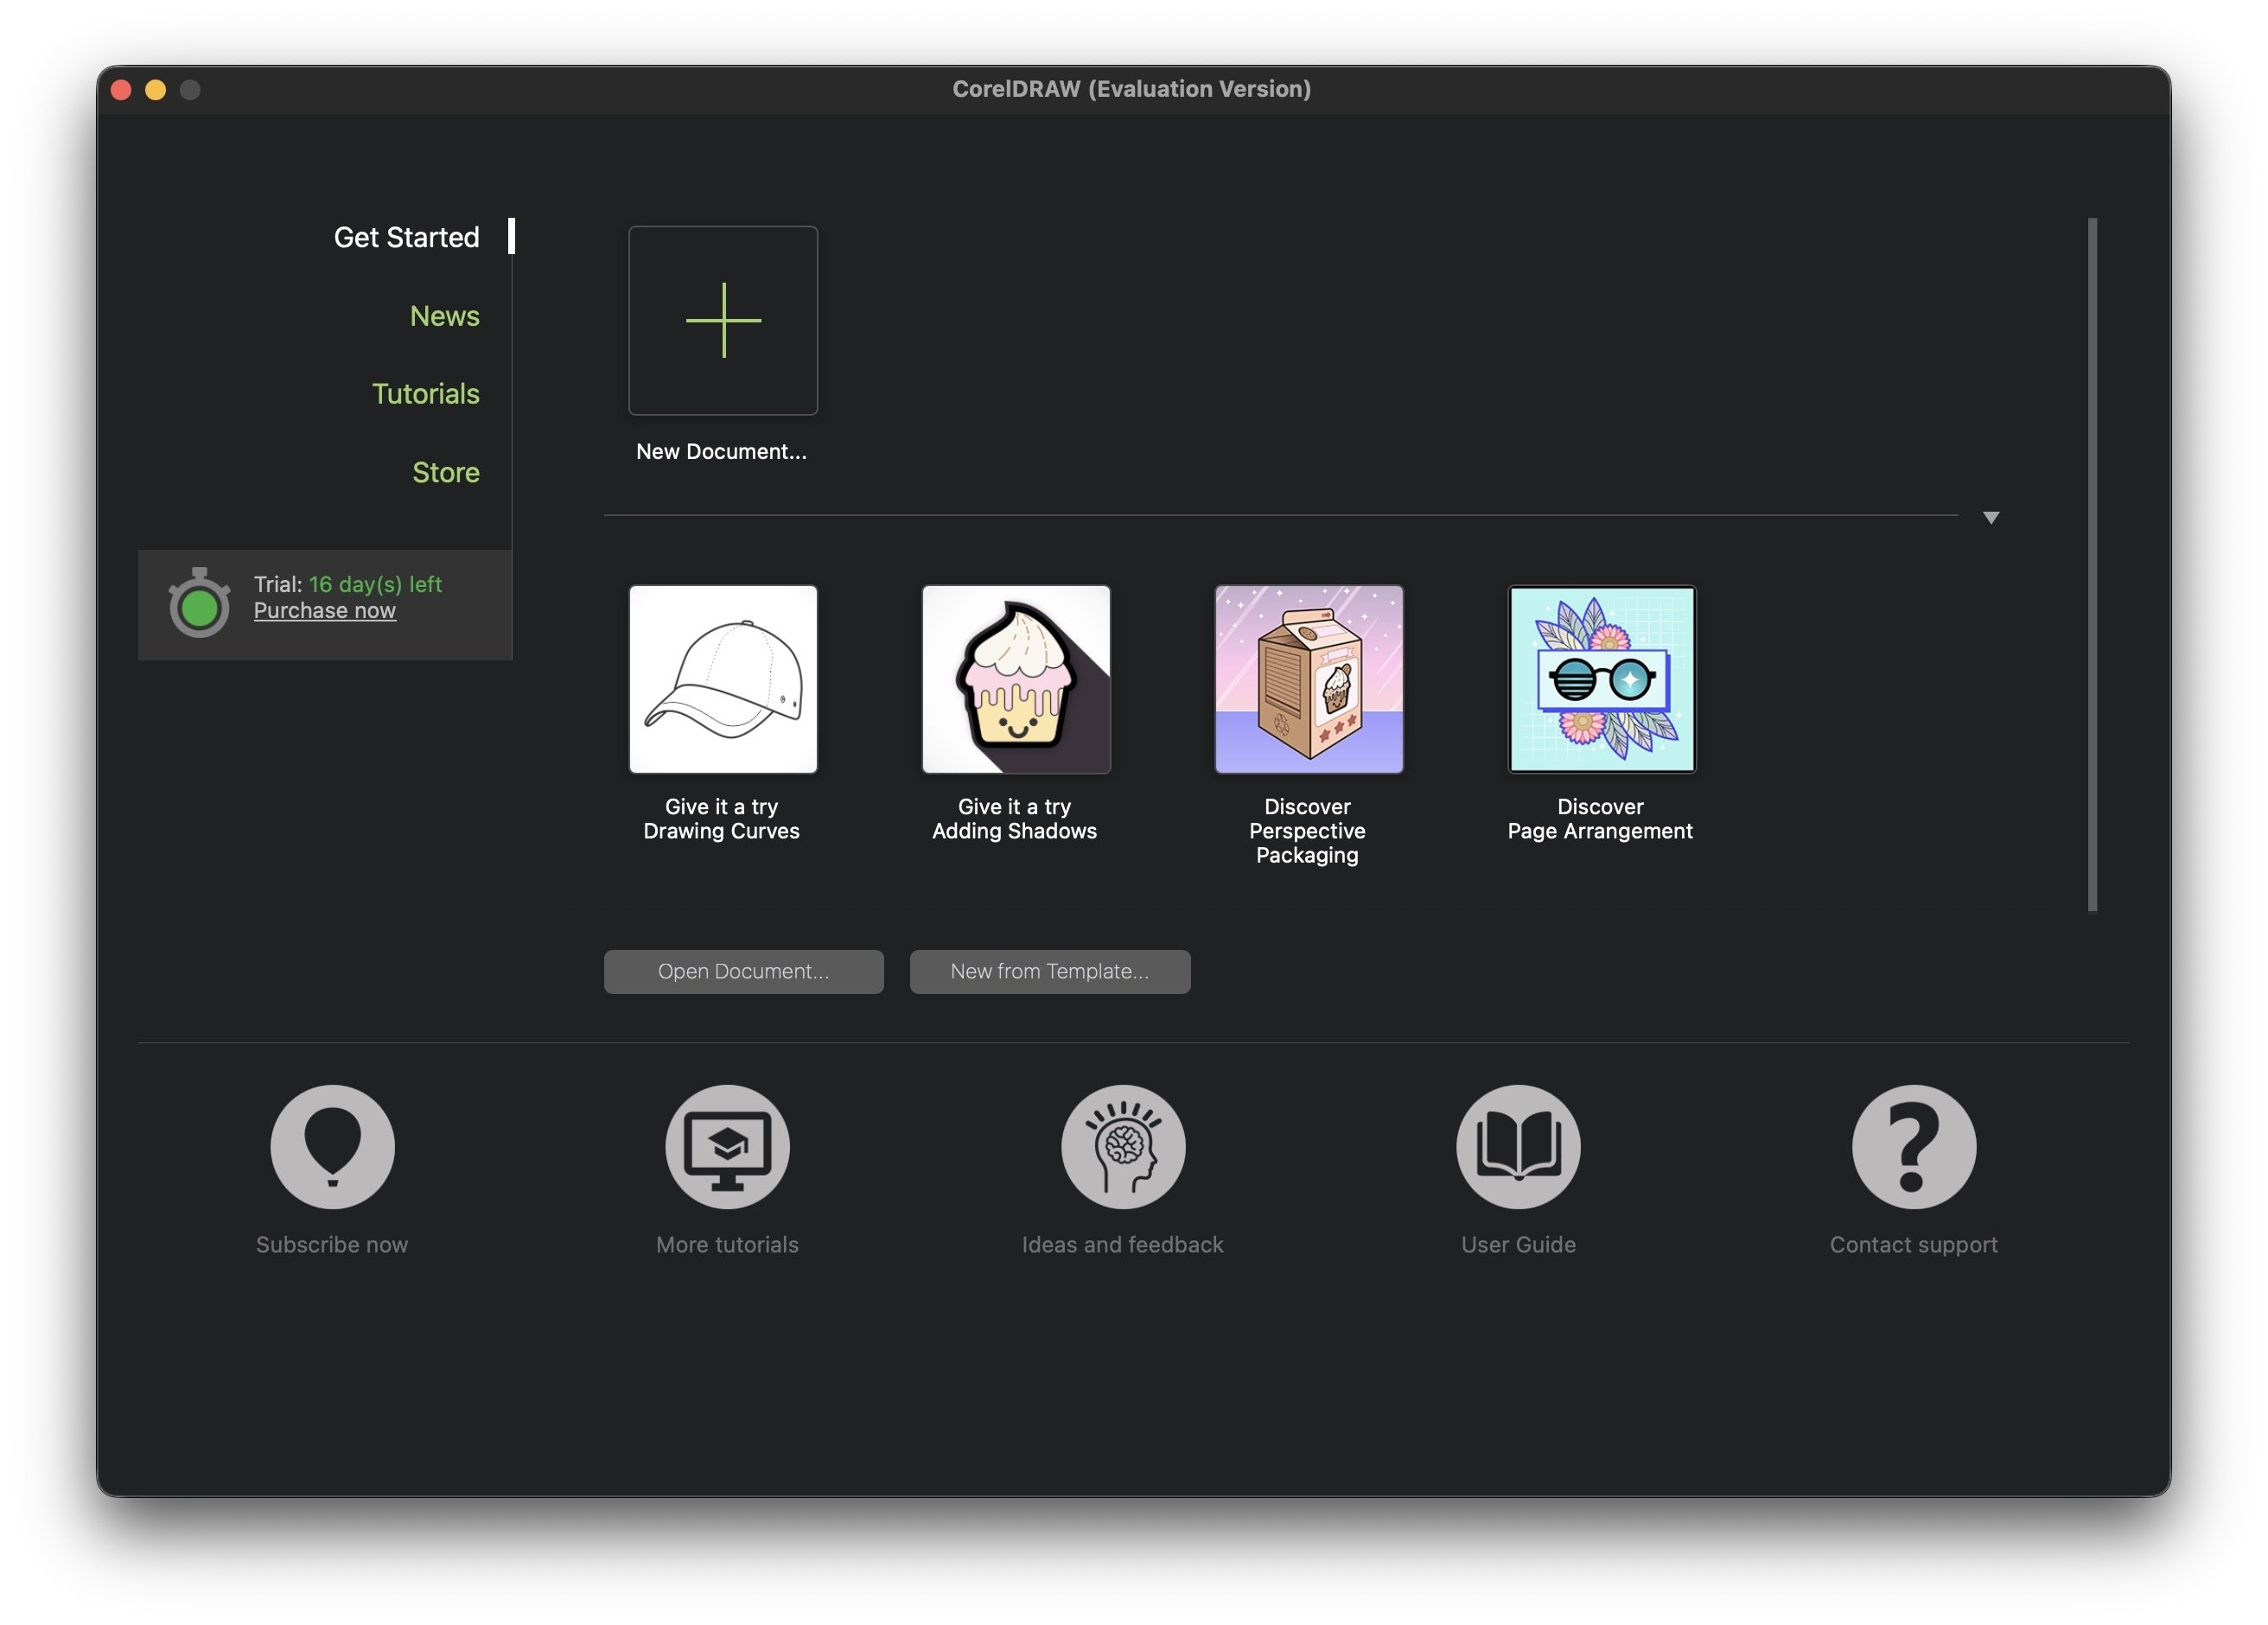Screen dimensions: 2268x1625
Task: Click the Contact support question mark icon
Action: [x=1913, y=1146]
